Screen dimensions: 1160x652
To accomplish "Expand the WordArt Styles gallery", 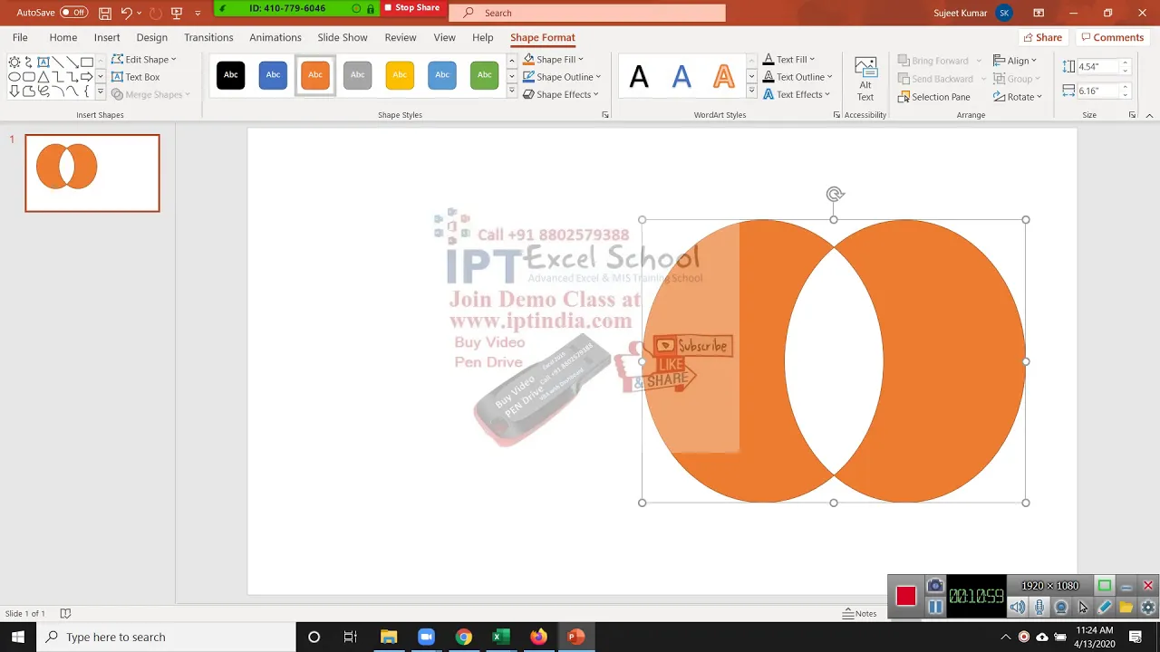I will click(x=751, y=91).
